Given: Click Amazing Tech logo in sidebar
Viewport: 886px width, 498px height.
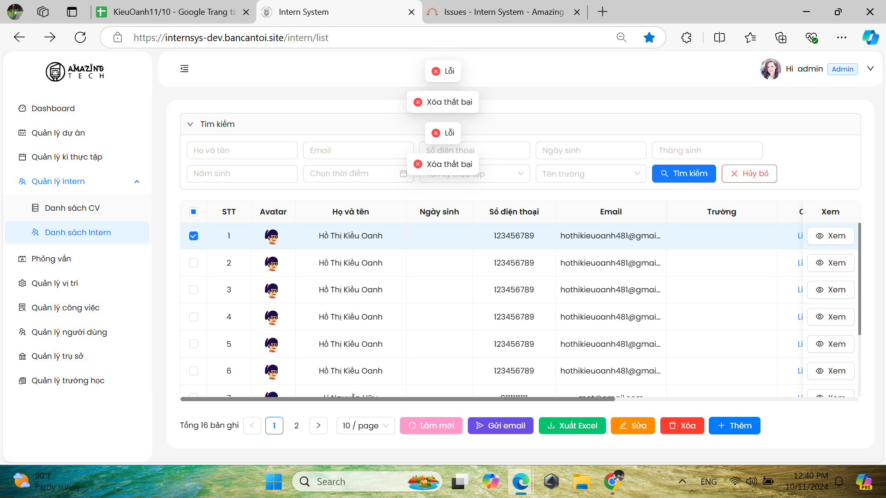Looking at the screenshot, I should (x=75, y=71).
